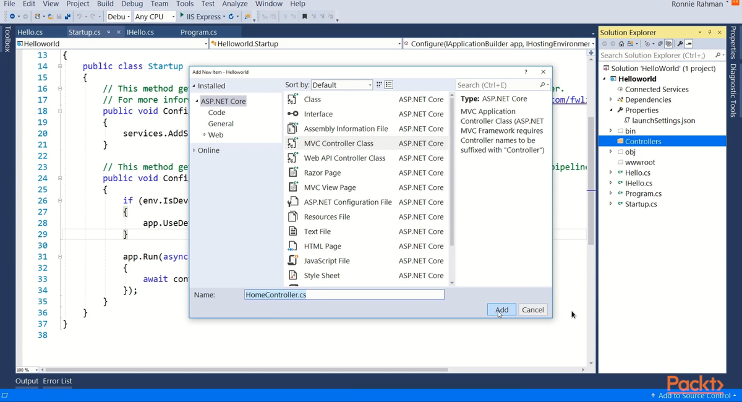742x402 pixels.
Task: Collapse the Installed templates node
Action: [194, 86]
